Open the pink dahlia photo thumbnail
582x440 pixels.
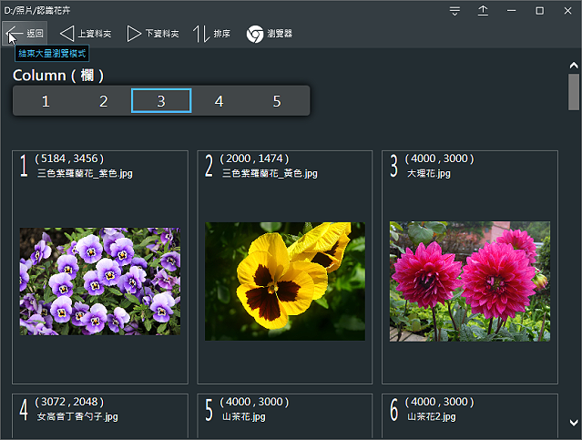[x=470, y=281]
